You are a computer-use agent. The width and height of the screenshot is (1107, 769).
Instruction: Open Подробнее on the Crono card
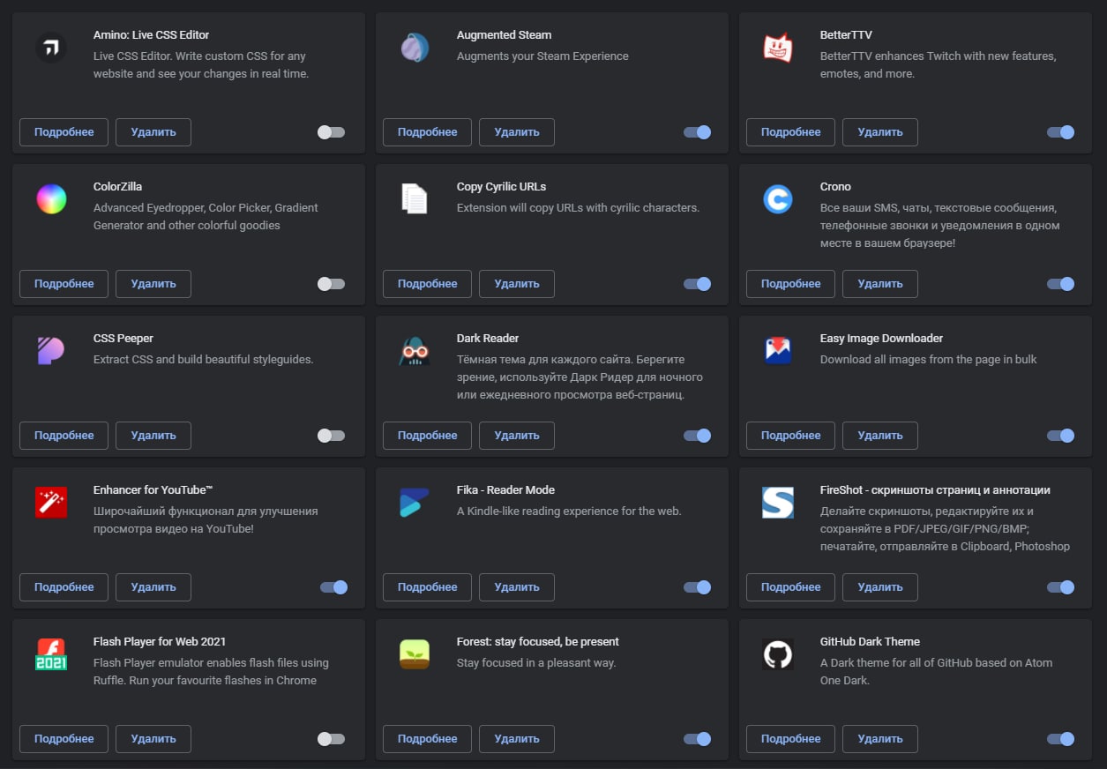pyautogui.click(x=790, y=284)
